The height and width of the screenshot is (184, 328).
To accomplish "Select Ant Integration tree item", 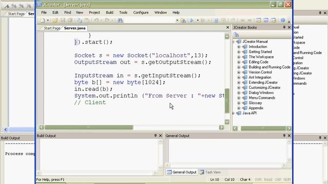I will [260, 77].
